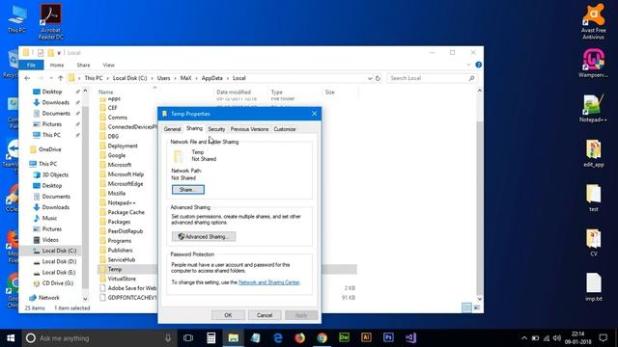618x347 pixels.
Task: Open Photoshop from the taskbar
Action: pos(388,338)
